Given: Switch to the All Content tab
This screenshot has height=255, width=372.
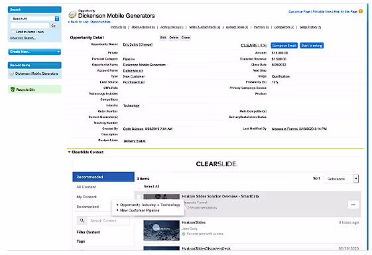Looking at the screenshot, I should tap(86, 187).
